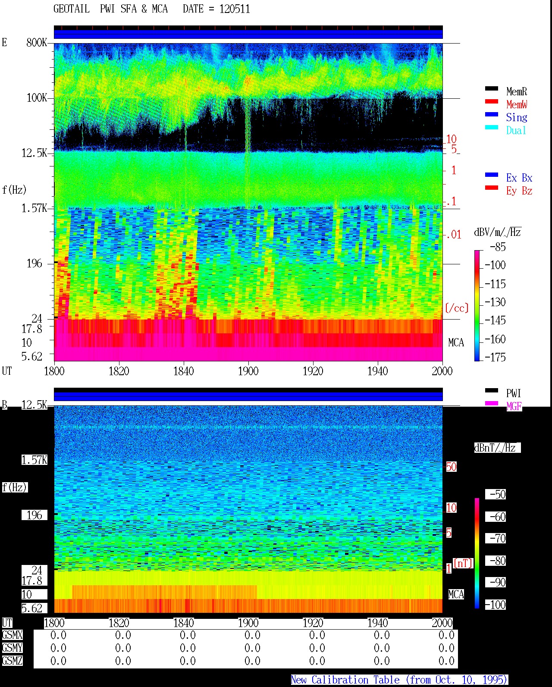Click the blue Sing legend swatch
Screen dimensions: 552x687
[x=492, y=114]
